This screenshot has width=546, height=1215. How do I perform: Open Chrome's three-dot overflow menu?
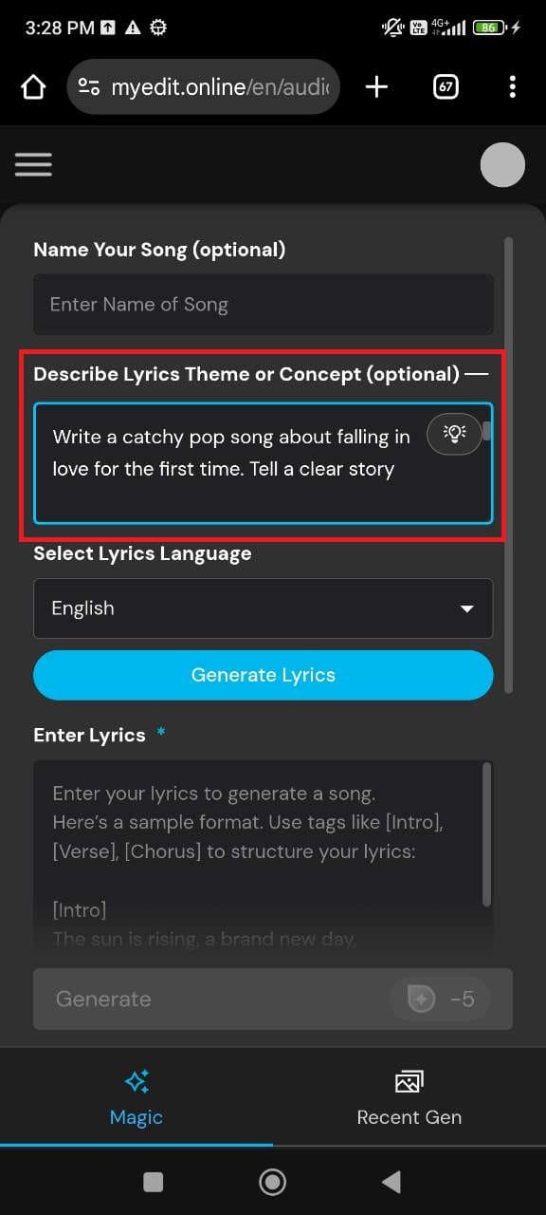512,86
